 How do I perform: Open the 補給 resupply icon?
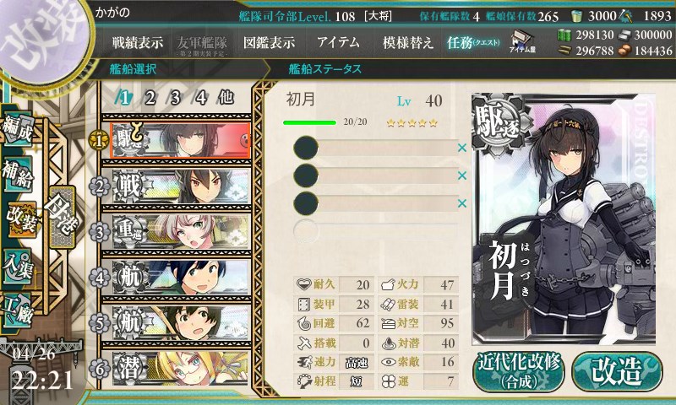[x=19, y=175]
